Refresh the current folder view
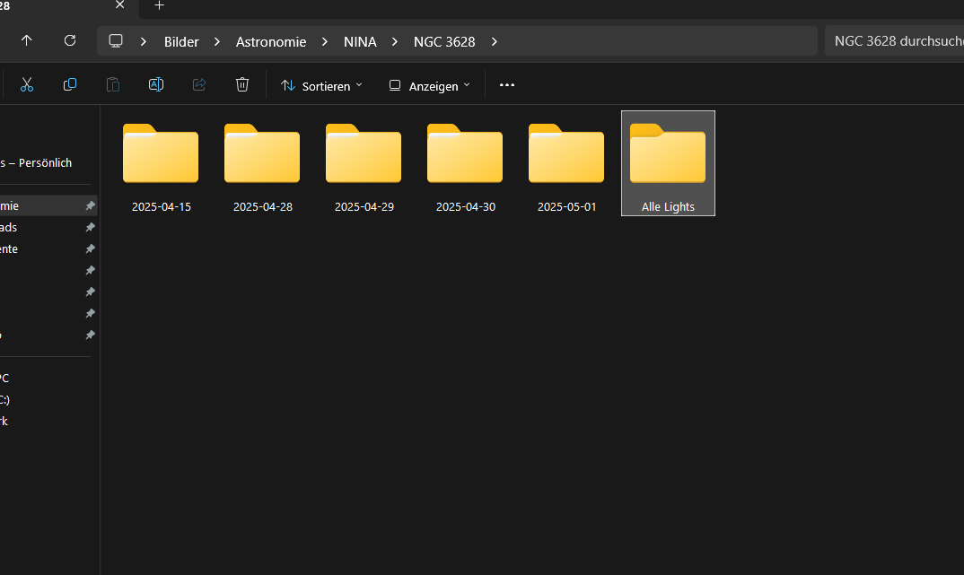The image size is (964, 575). tap(70, 40)
